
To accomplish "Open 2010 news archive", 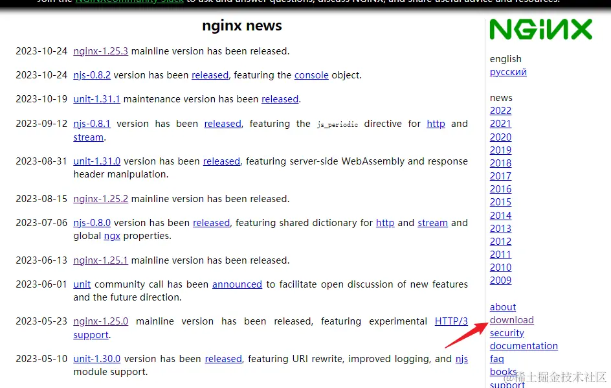I will [x=500, y=268].
